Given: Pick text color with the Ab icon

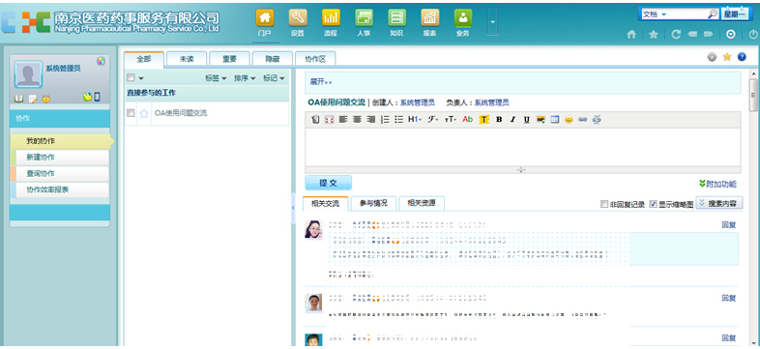Looking at the screenshot, I should click(x=468, y=119).
